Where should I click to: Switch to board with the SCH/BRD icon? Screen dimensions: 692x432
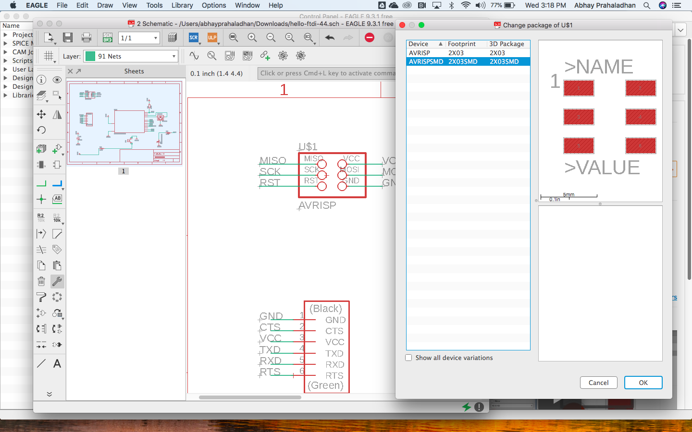click(108, 37)
